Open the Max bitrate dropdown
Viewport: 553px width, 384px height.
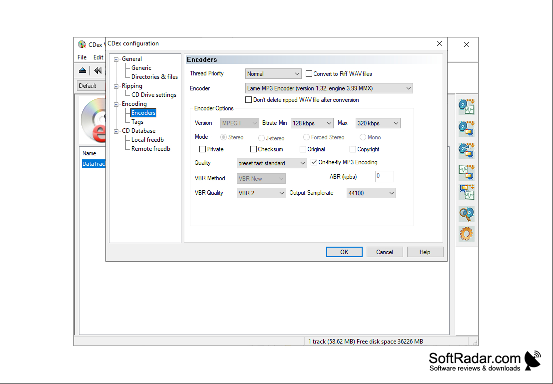pos(378,123)
